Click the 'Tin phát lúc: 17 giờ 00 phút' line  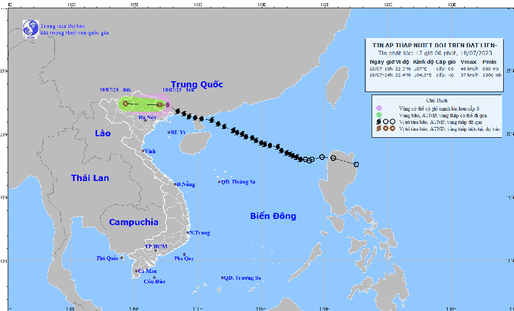(x=435, y=53)
